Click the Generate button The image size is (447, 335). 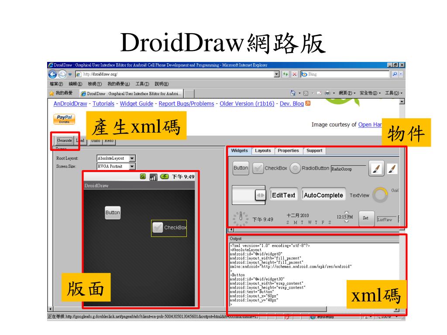[65, 140]
